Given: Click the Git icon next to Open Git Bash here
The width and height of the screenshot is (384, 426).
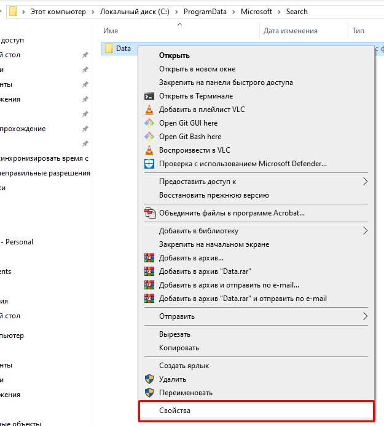Looking at the screenshot, I should (x=149, y=137).
